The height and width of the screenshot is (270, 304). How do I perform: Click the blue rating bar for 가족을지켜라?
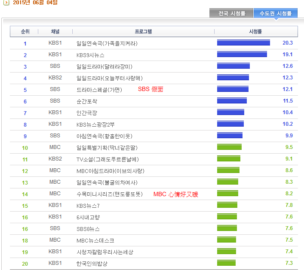pos(243,42)
